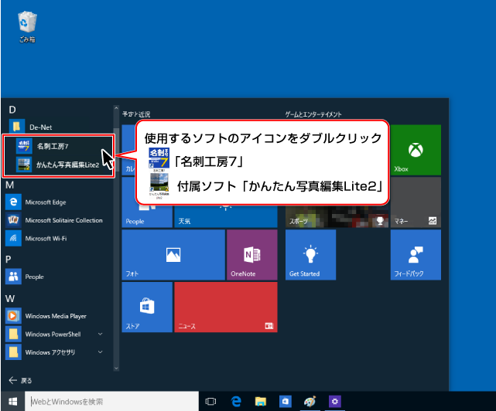Open the ストア store tile

pyautogui.click(x=147, y=307)
